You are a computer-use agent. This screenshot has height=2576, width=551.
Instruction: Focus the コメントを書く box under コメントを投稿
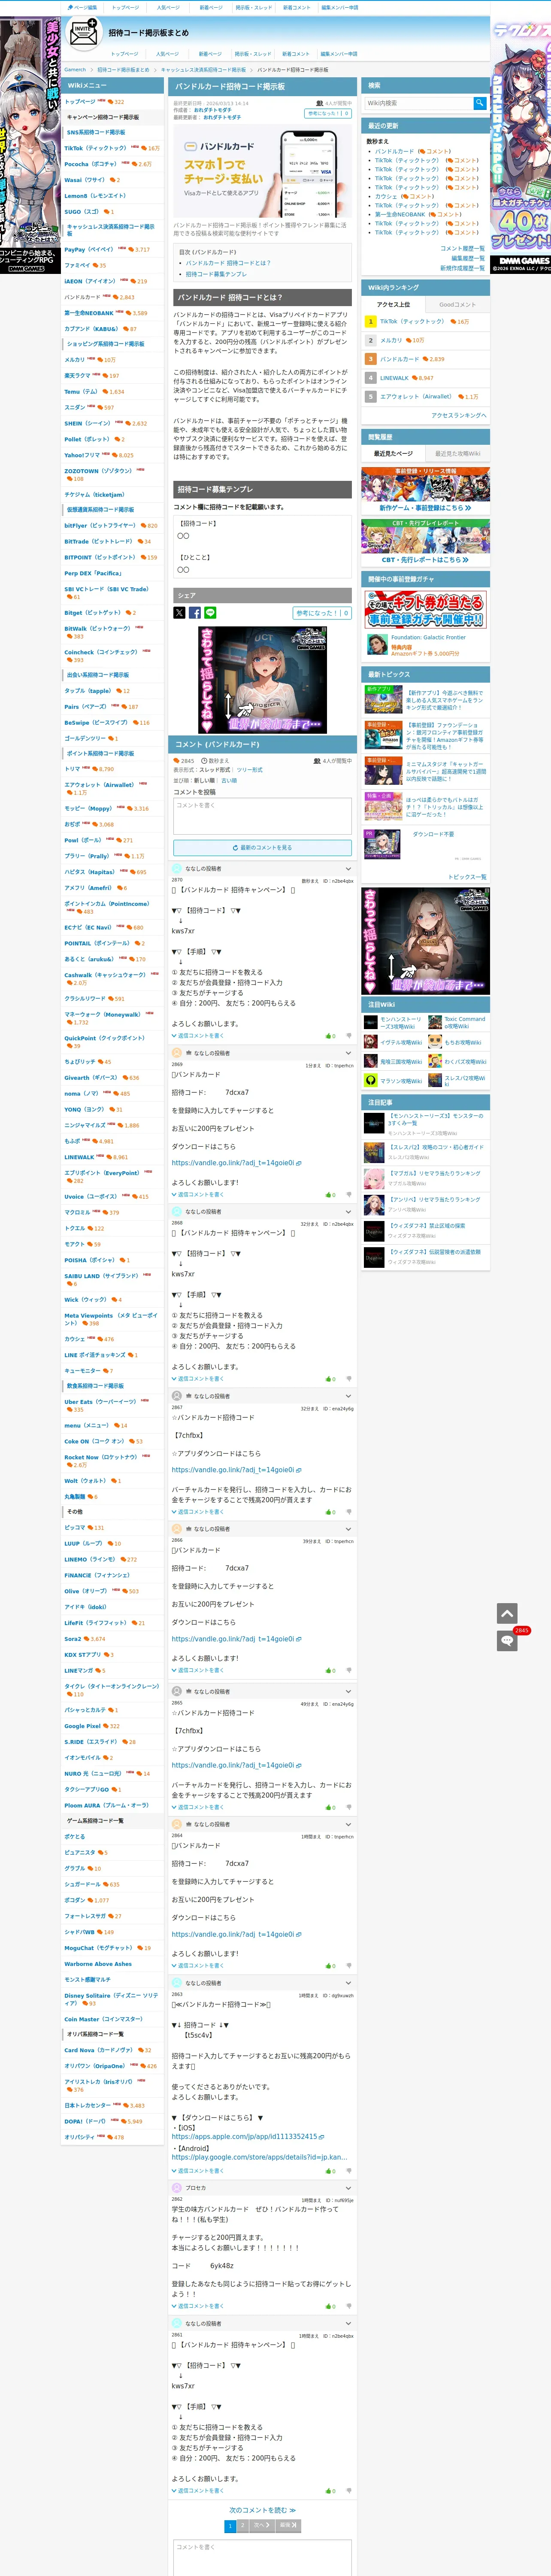[x=262, y=816]
